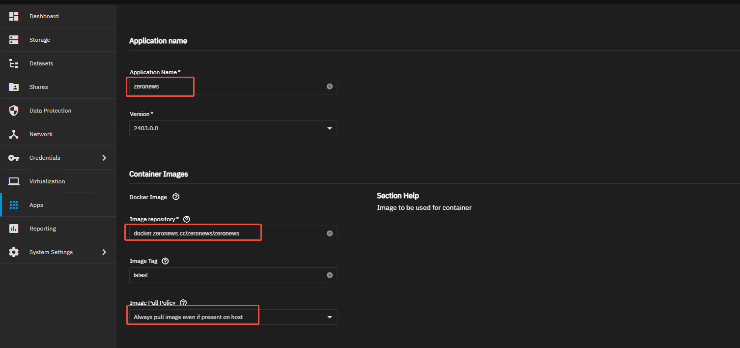Open the Storage menu item
The height and width of the screenshot is (348, 740).
pos(58,40)
